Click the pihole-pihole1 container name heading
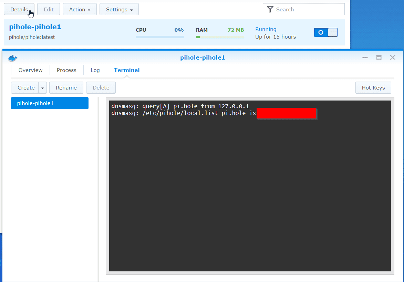The height and width of the screenshot is (282, 404). [x=35, y=27]
